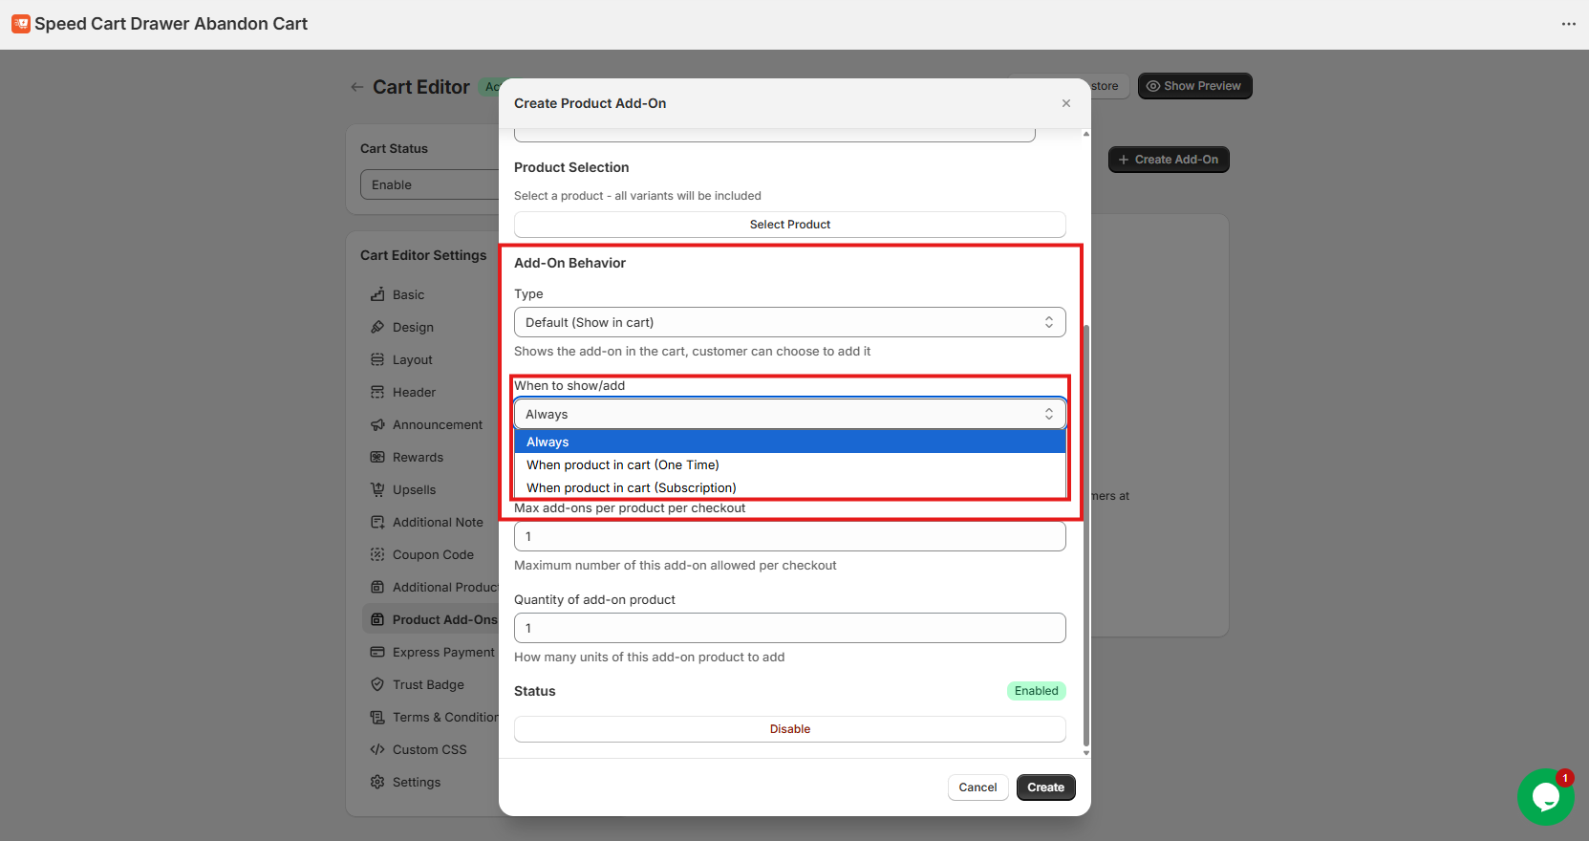Collapse the When to show/add dropdown

789,414
